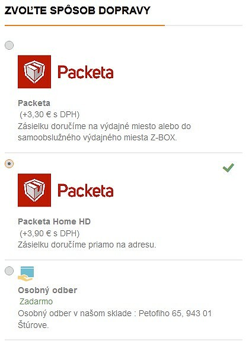Click the 'priamo na adresu' description
Viewport: 246px width, 344px height.
pos(87,245)
